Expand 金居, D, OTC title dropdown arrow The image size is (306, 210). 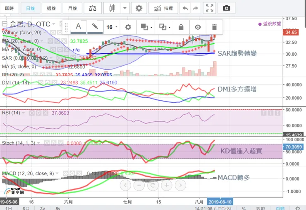[x=54, y=24]
